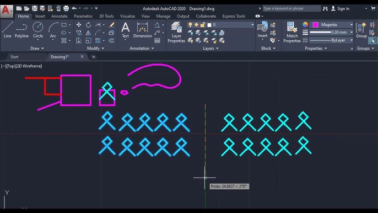This screenshot has width=378, height=213.
Task: Toggle Group Selection on/off button
Action: pyautogui.click(x=372, y=40)
